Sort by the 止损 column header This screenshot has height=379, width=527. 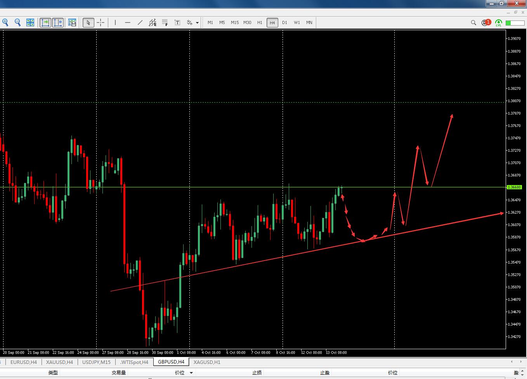257,372
